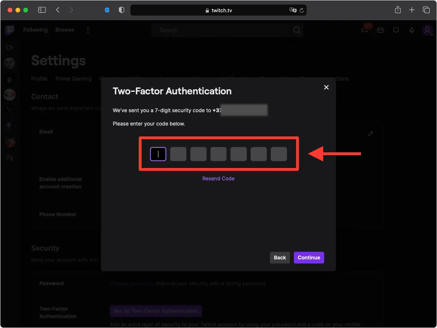Open a new tab with plus icon

point(412,10)
